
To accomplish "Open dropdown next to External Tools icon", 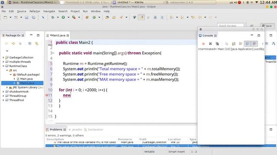I will coord(79,17).
